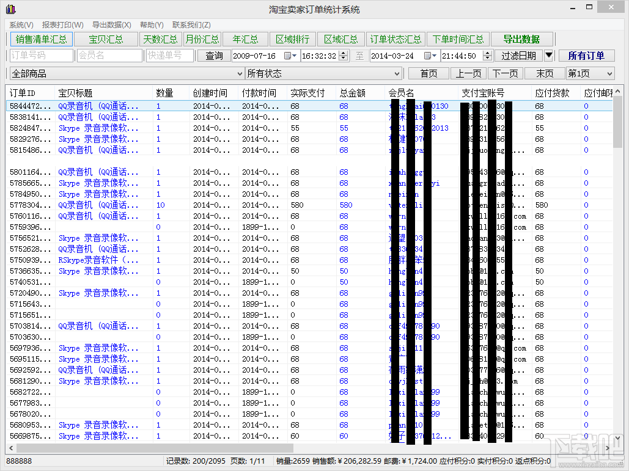The height and width of the screenshot is (471, 629).
Task: Click the 查询 button
Action: coord(214,56)
